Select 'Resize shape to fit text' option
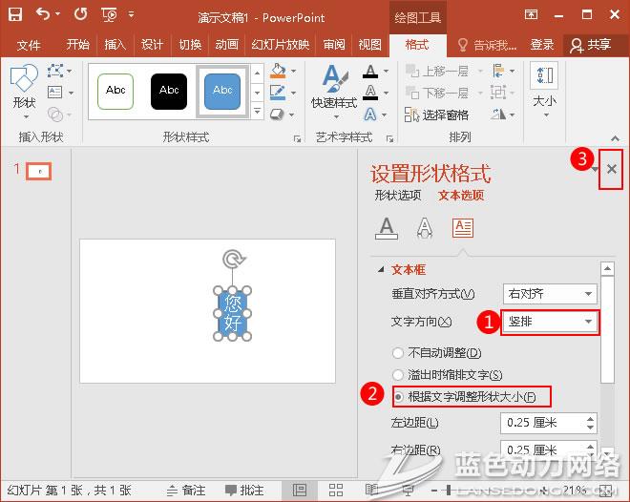The image size is (630, 502). [398, 396]
